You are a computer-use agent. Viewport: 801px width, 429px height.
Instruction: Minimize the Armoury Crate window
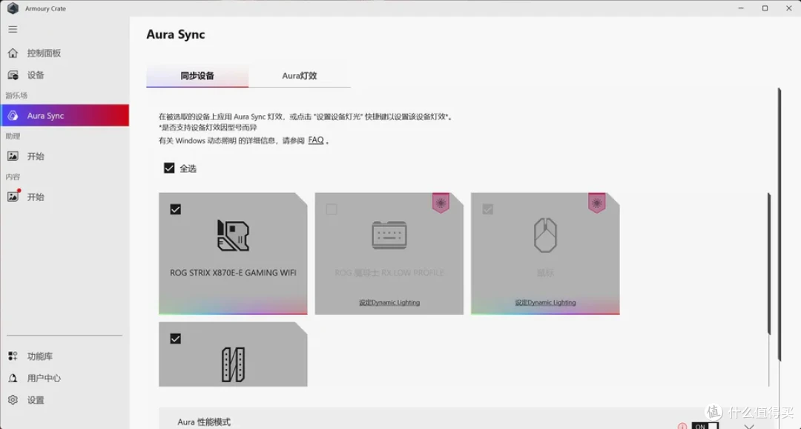741,8
